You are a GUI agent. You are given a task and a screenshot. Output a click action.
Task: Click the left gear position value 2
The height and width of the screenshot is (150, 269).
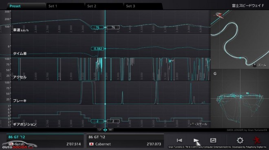(97, 121)
